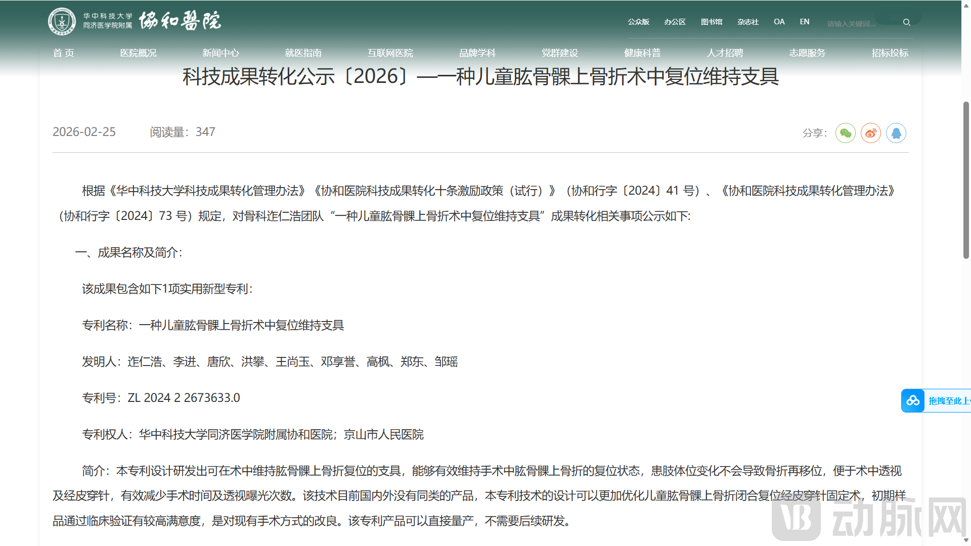Switch to the 公众版 link
The width and height of the screenshot is (971, 546).
point(638,22)
